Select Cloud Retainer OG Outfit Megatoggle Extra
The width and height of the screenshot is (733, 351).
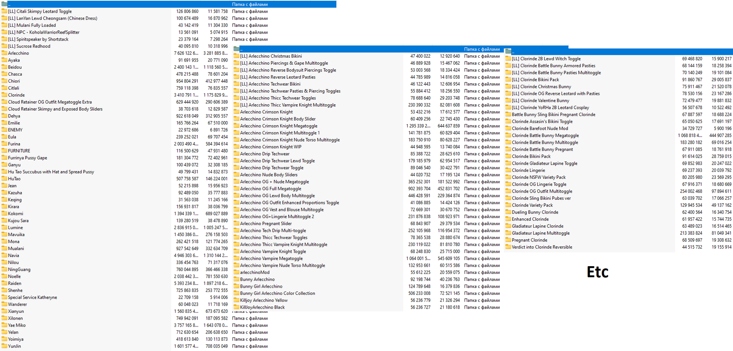tap(50, 102)
